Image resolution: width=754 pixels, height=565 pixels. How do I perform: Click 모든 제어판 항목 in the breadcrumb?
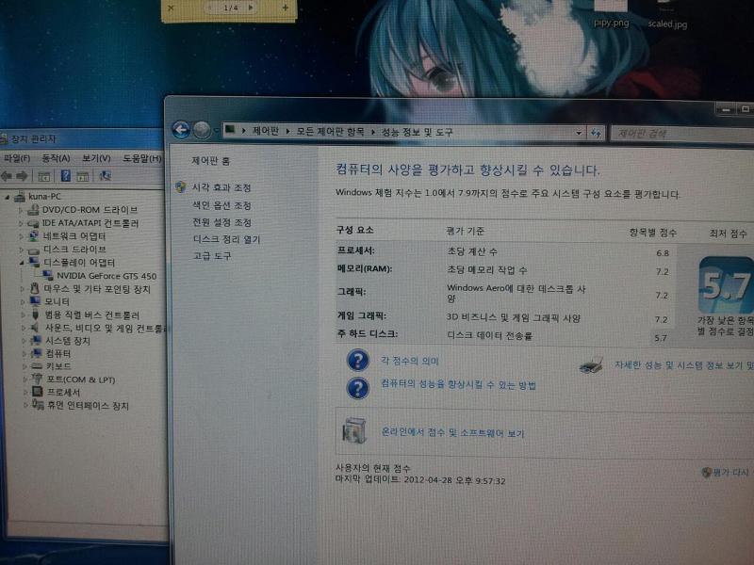click(x=330, y=131)
